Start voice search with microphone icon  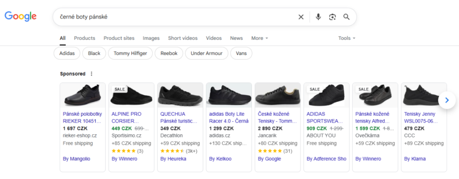click(318, 17)
